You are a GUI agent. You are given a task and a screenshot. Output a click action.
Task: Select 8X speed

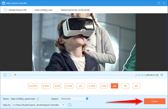point(136,86)
